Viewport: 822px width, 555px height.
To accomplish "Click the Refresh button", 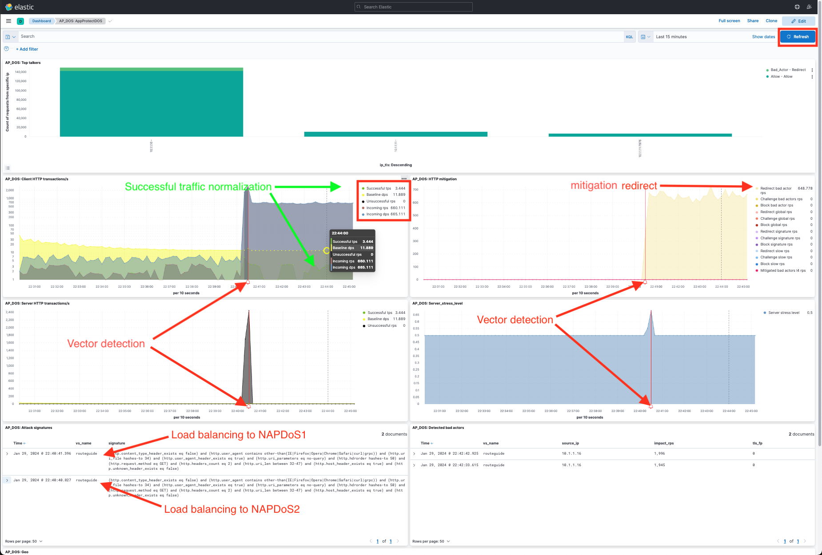I will click(x=798, y=37).
